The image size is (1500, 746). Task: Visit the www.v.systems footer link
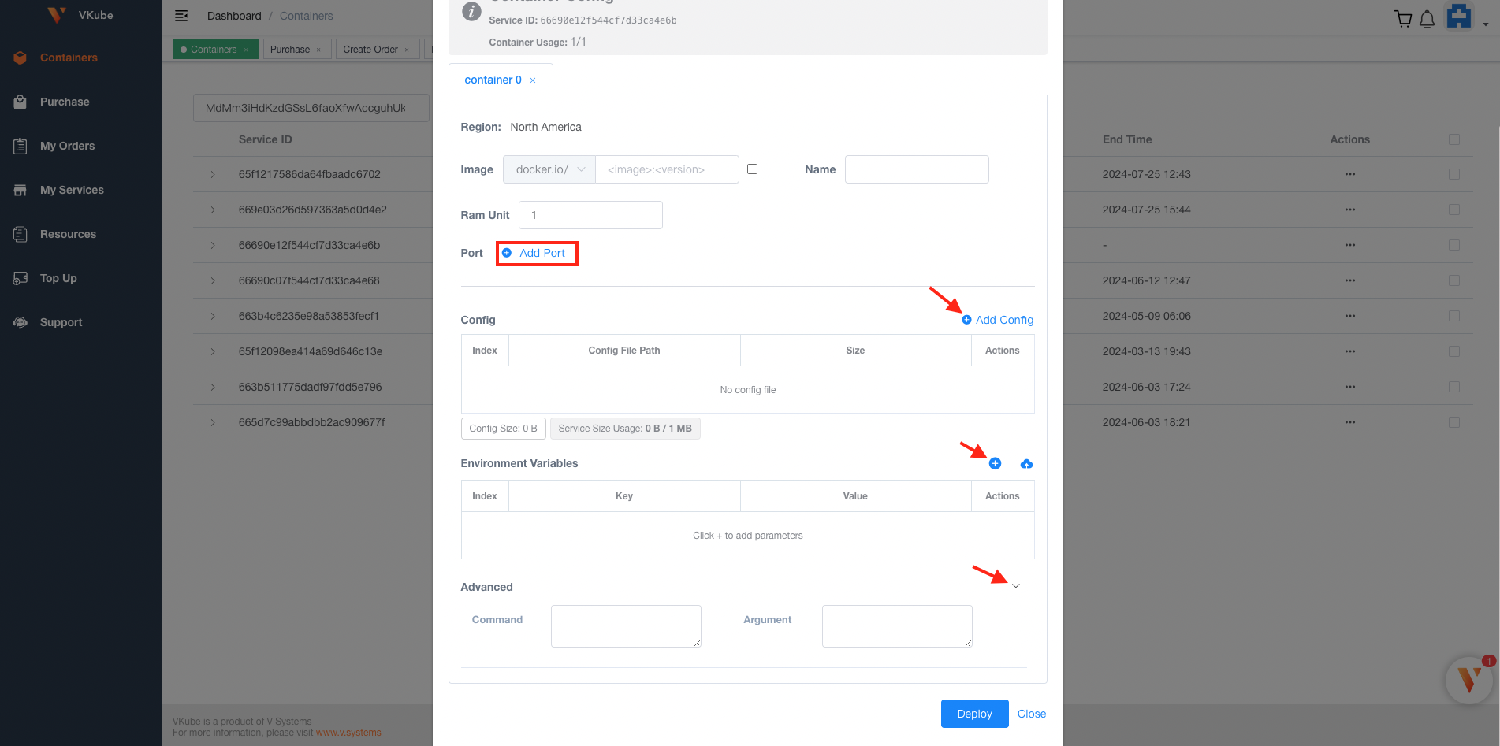click(x=348, y=733)
